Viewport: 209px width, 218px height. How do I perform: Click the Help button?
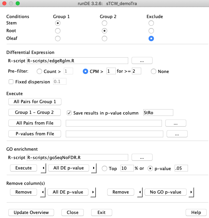[196, 212]
